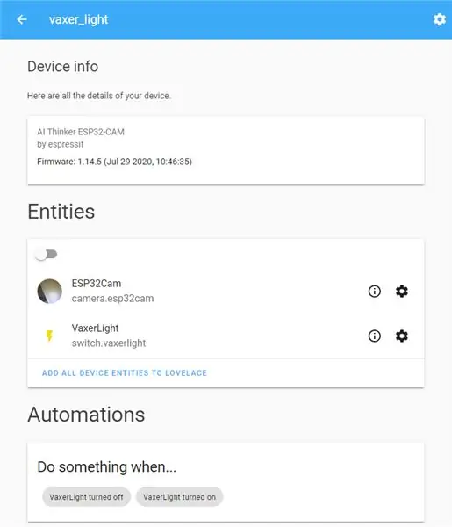Click Add All Device Entities to Lovelace
452x527 pixels.
click(x=125, y=372)
